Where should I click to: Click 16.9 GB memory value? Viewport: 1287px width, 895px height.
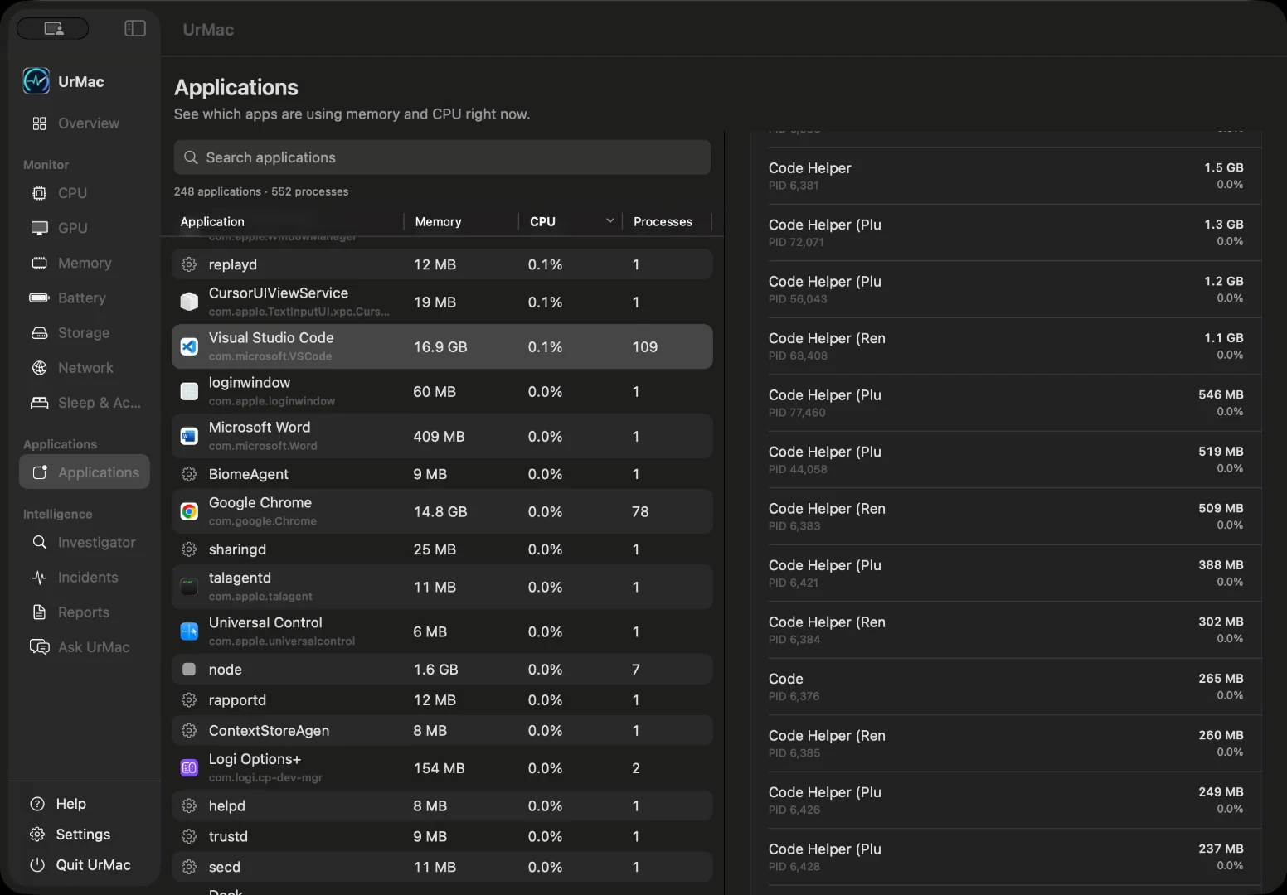[x=440, y=347]
